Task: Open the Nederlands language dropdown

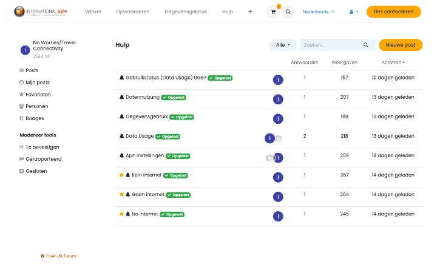Action: (318, 12)
